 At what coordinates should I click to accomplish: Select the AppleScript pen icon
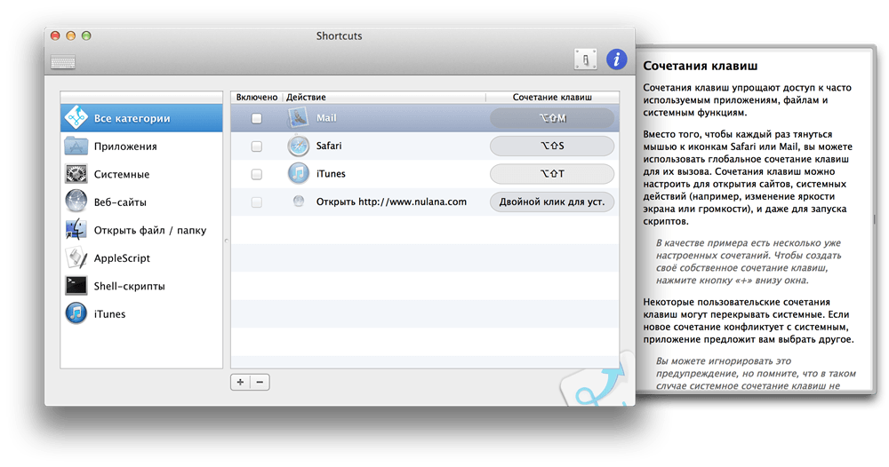pos(76,257)
